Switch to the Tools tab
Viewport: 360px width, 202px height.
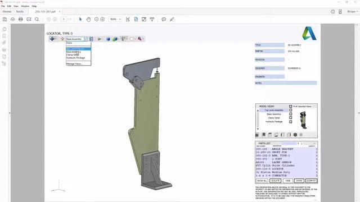pyautogui.click(x=20, y=11)
